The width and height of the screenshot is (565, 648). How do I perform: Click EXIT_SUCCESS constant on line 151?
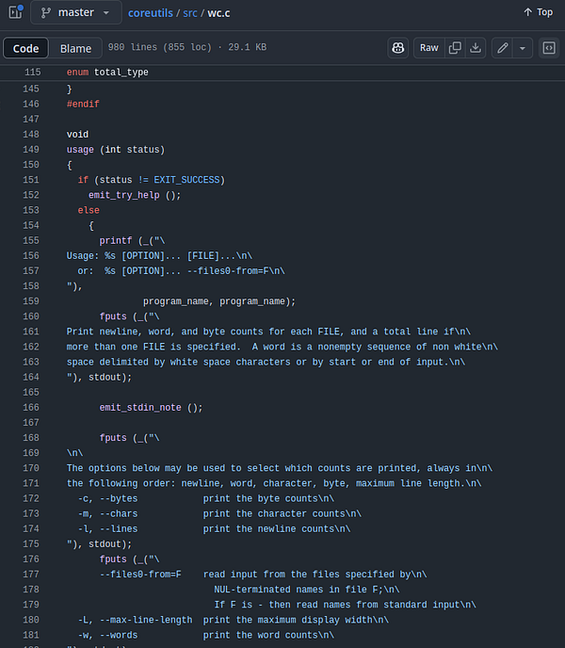[x=186, y=180]
